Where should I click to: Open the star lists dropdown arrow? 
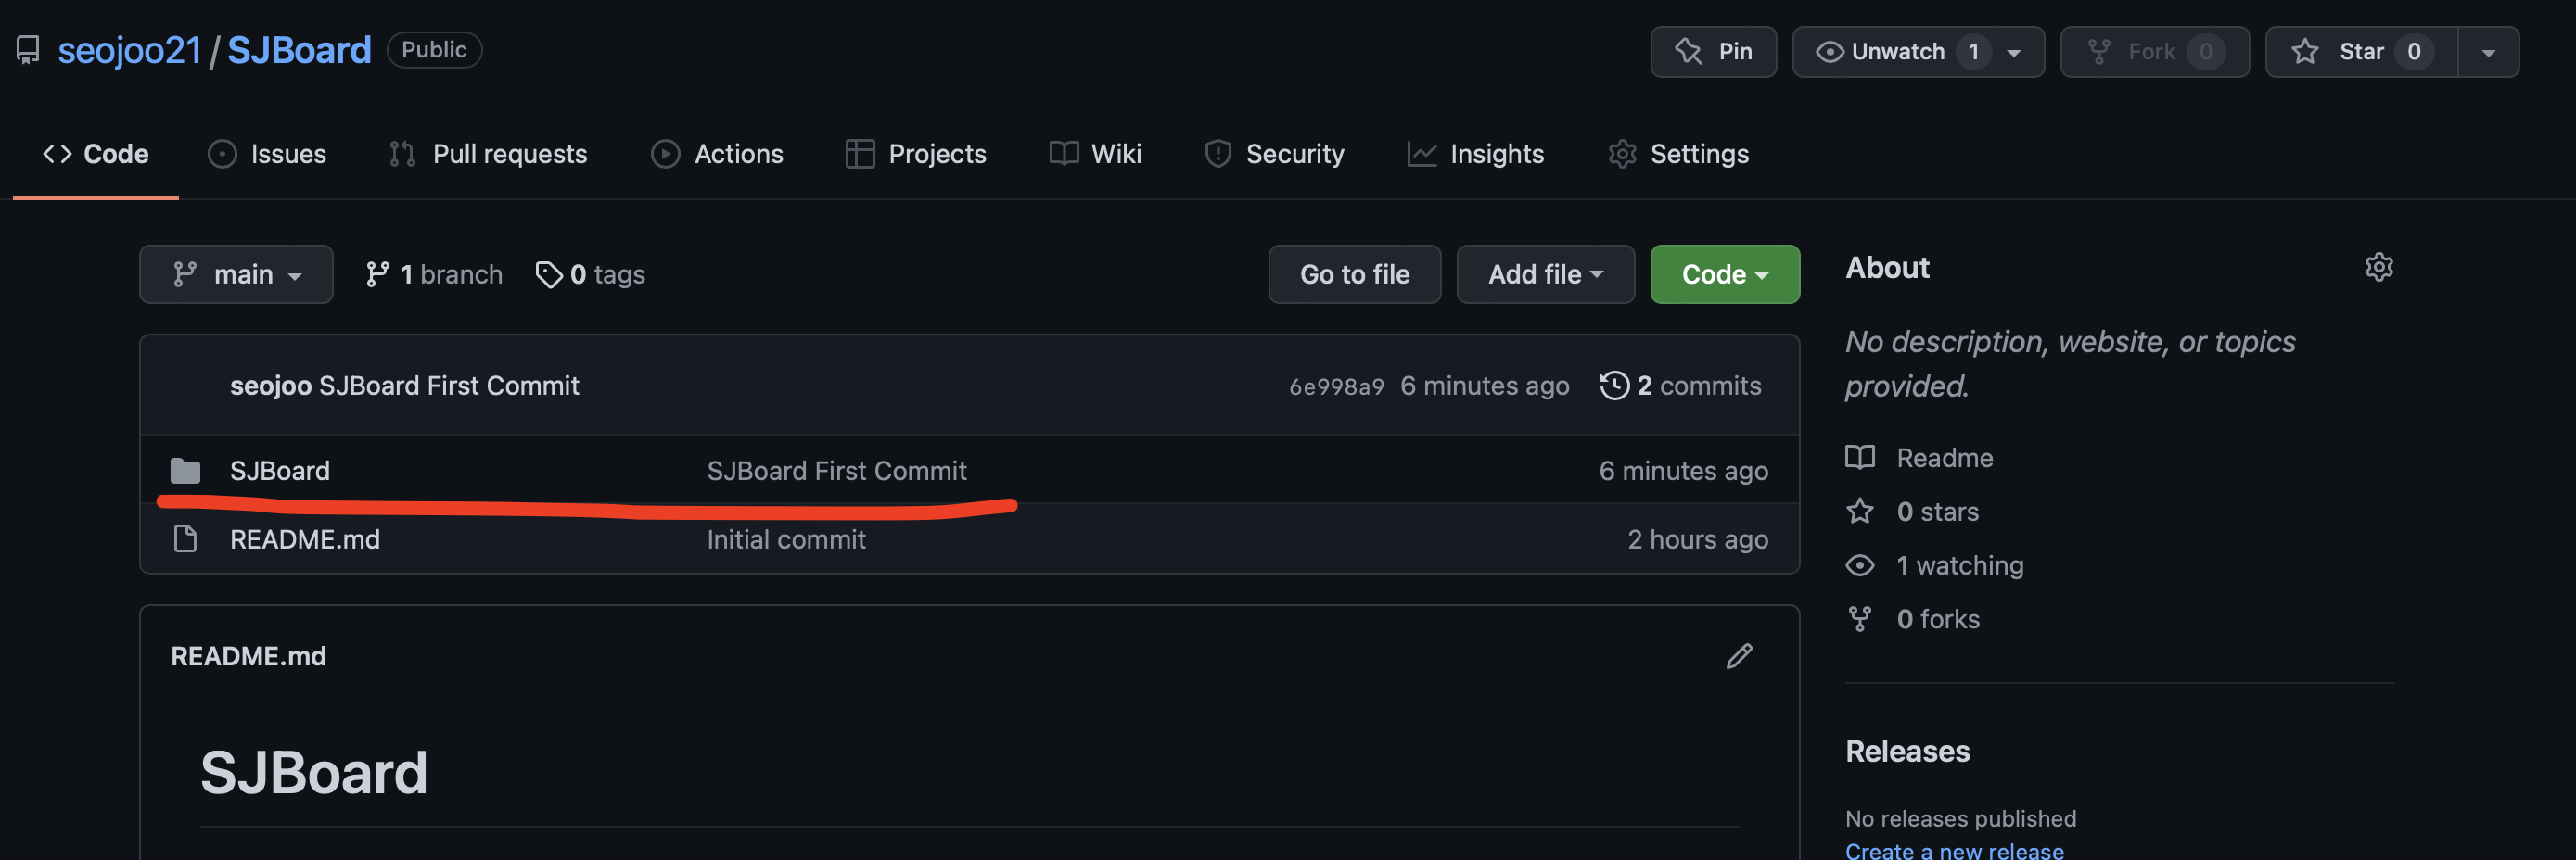(x=2488, y=52)
